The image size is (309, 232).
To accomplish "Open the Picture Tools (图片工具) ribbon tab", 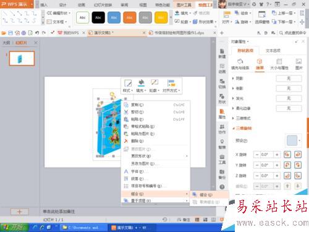I will click(184, 5).
